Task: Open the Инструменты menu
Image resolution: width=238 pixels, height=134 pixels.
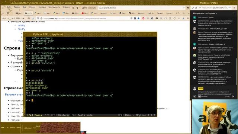Action: tap(55, 7)
